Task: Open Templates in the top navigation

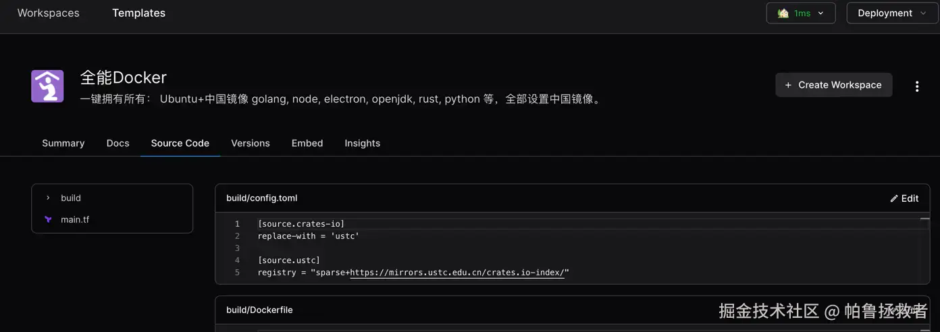Action: tap(138, 13)
